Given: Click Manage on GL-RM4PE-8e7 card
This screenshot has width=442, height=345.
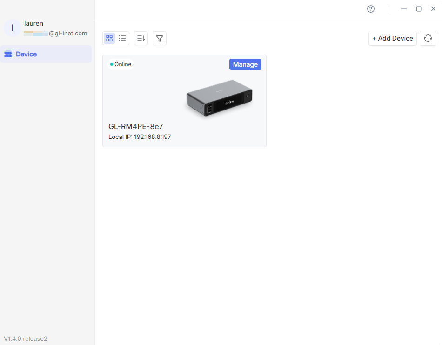Looking at the screenshot, I should pos(245,64).
